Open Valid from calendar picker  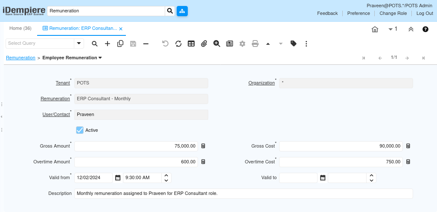click(118, 178)
